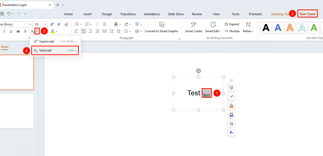The width and height of the screenshot is (323, 156).
Task: Open the highlight color dropdown arrow
Action: [57, 31]
